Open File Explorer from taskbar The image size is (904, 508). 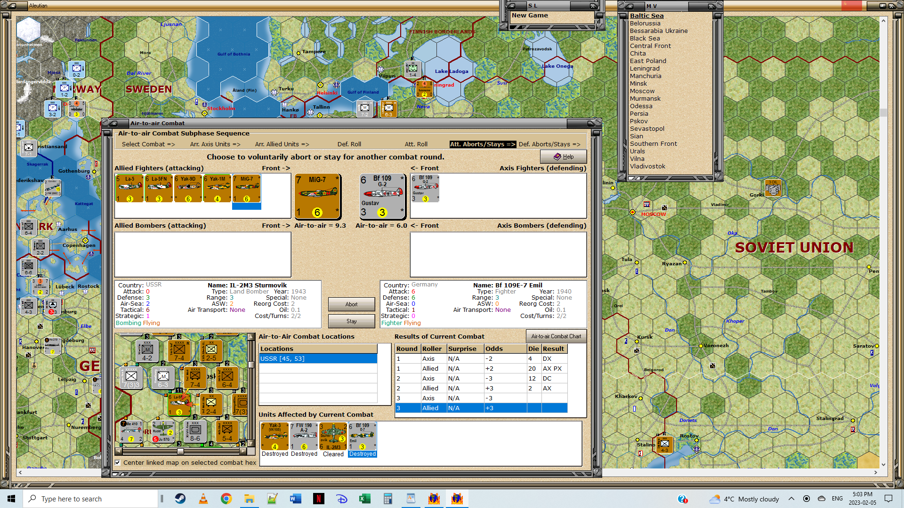[250, 499]
